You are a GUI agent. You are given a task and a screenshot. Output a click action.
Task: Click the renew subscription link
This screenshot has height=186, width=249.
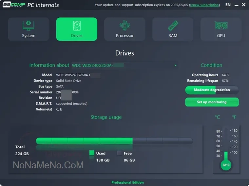[204, 5]
